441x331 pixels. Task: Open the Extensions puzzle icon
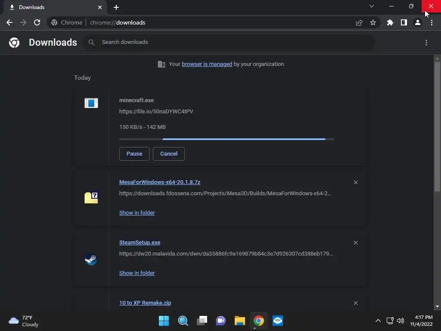390,22
